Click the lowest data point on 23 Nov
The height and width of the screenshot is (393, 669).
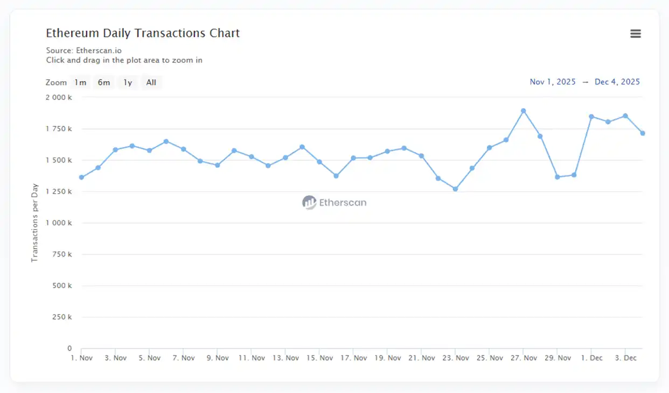click(x=455, y=189)
